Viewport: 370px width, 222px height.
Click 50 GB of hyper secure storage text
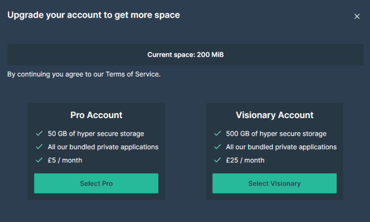coord(96,134)
